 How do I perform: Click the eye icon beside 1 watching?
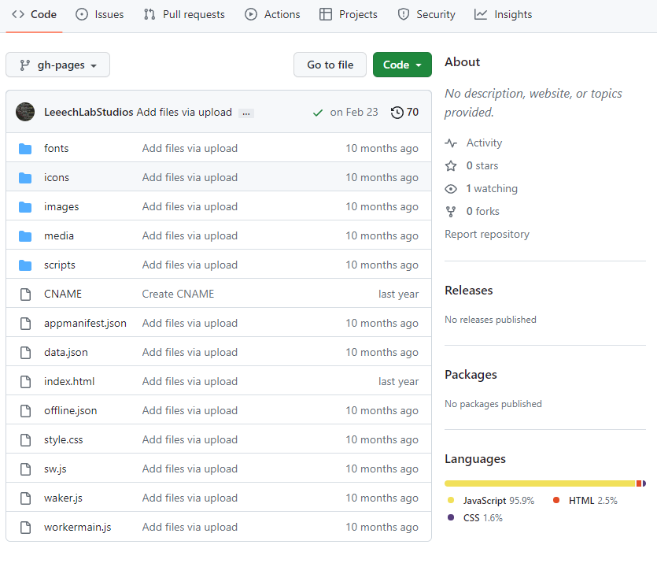tap(451, 189)
